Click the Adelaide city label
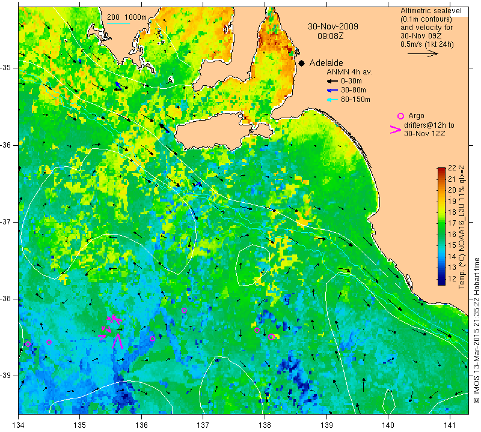Image resolution: width=481 pixels, height=432 pixels. (x=326, y=63)
